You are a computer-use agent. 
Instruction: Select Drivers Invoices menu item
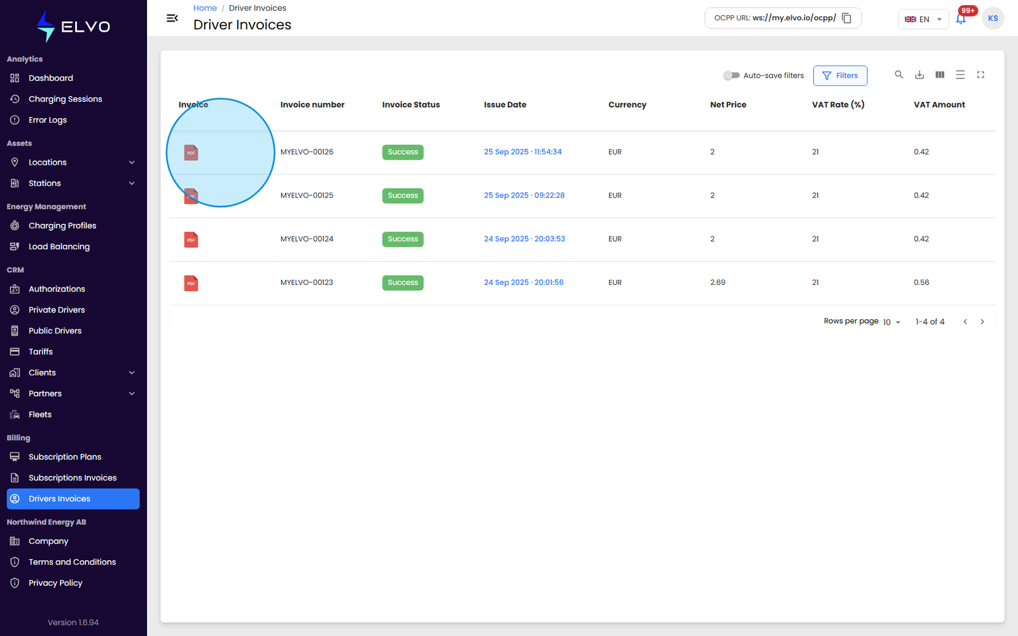[73, 499]
